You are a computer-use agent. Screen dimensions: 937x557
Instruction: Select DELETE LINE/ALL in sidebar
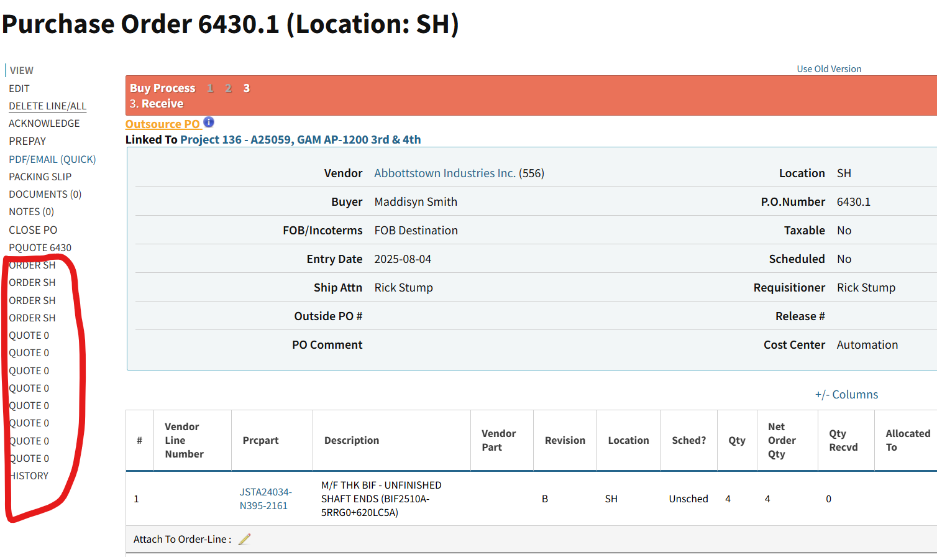coord(48,106)
